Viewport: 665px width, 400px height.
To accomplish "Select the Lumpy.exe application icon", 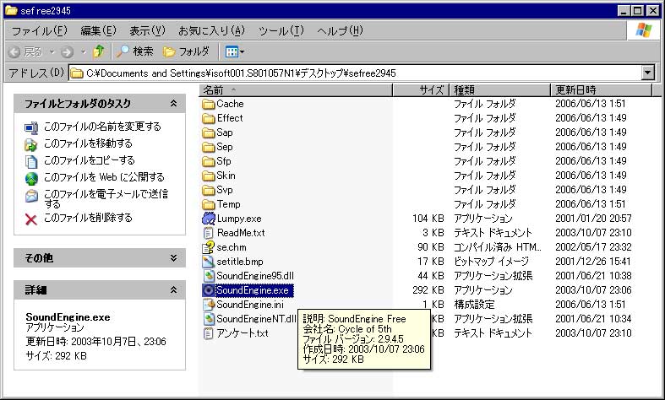I will point(208,219).
